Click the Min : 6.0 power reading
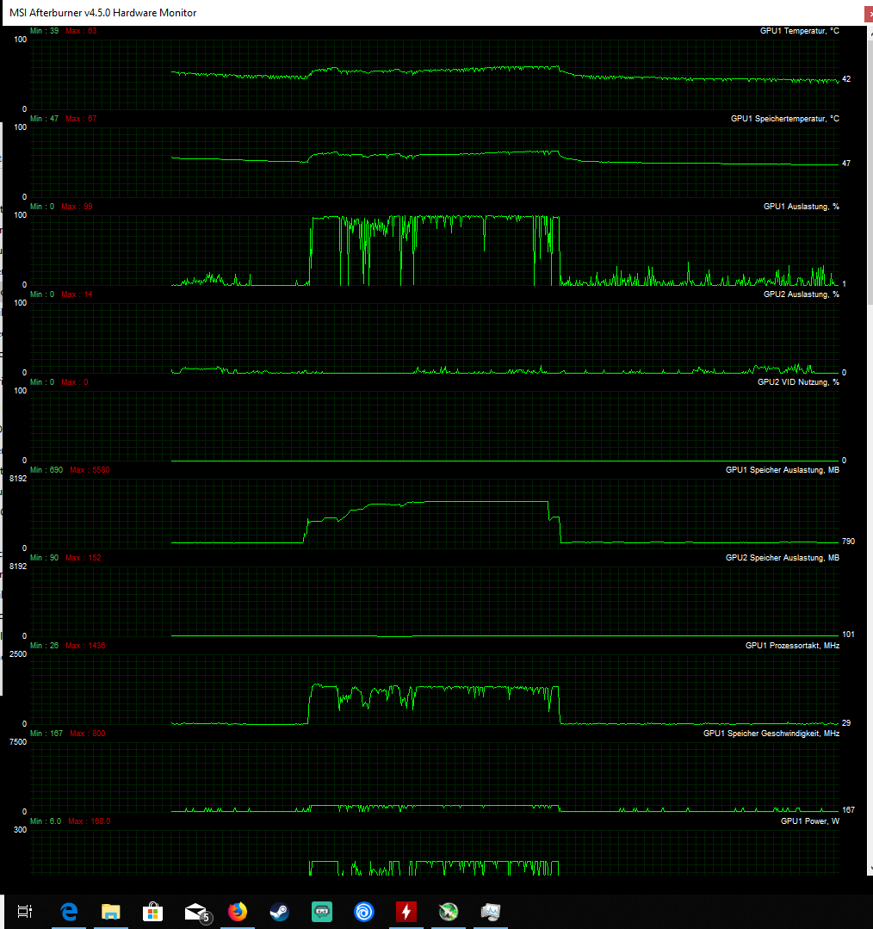 click(46, 821)
